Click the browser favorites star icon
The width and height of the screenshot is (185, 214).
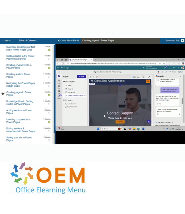click(x=164, y=63)
